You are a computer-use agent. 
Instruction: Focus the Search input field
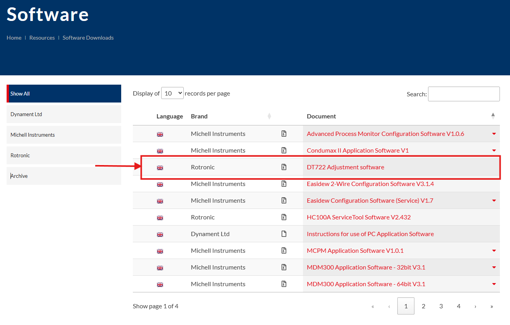(464, 94)
